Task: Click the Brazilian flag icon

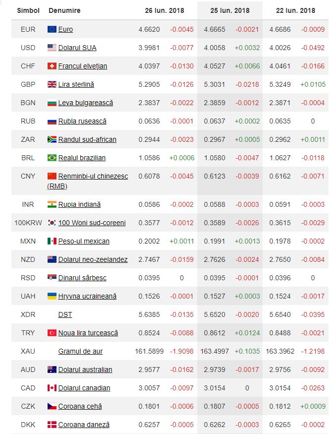Action: click(x=52, y=158)
